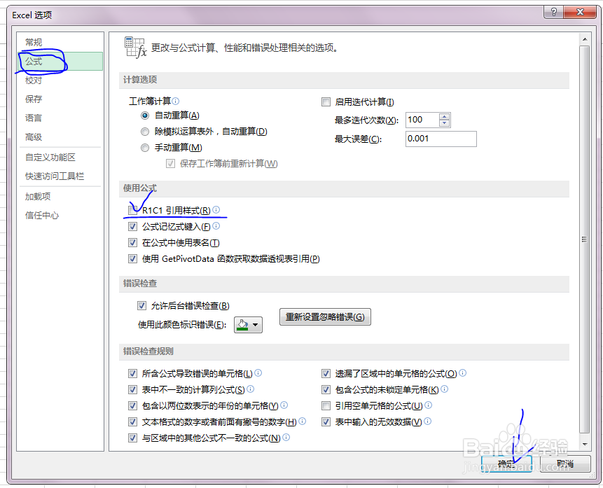This screenshot has height=488, width=603.
Task: Toggle 遗漏了区域中的单元格的公式 rule
Action: point(326,373)
